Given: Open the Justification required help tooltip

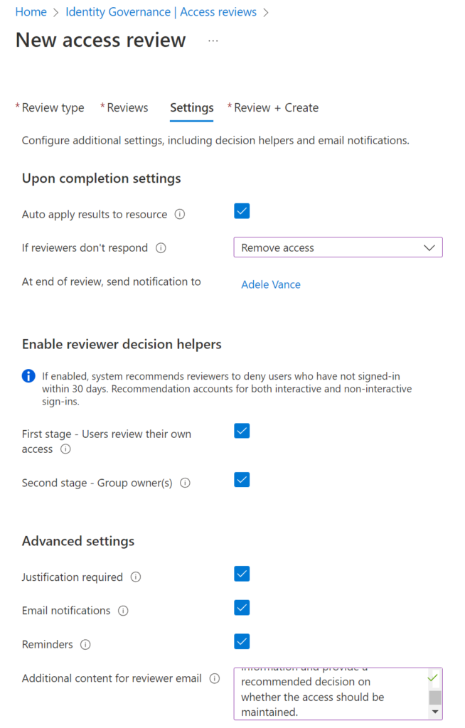Looking at the screenshot, I should click(135, 577).
